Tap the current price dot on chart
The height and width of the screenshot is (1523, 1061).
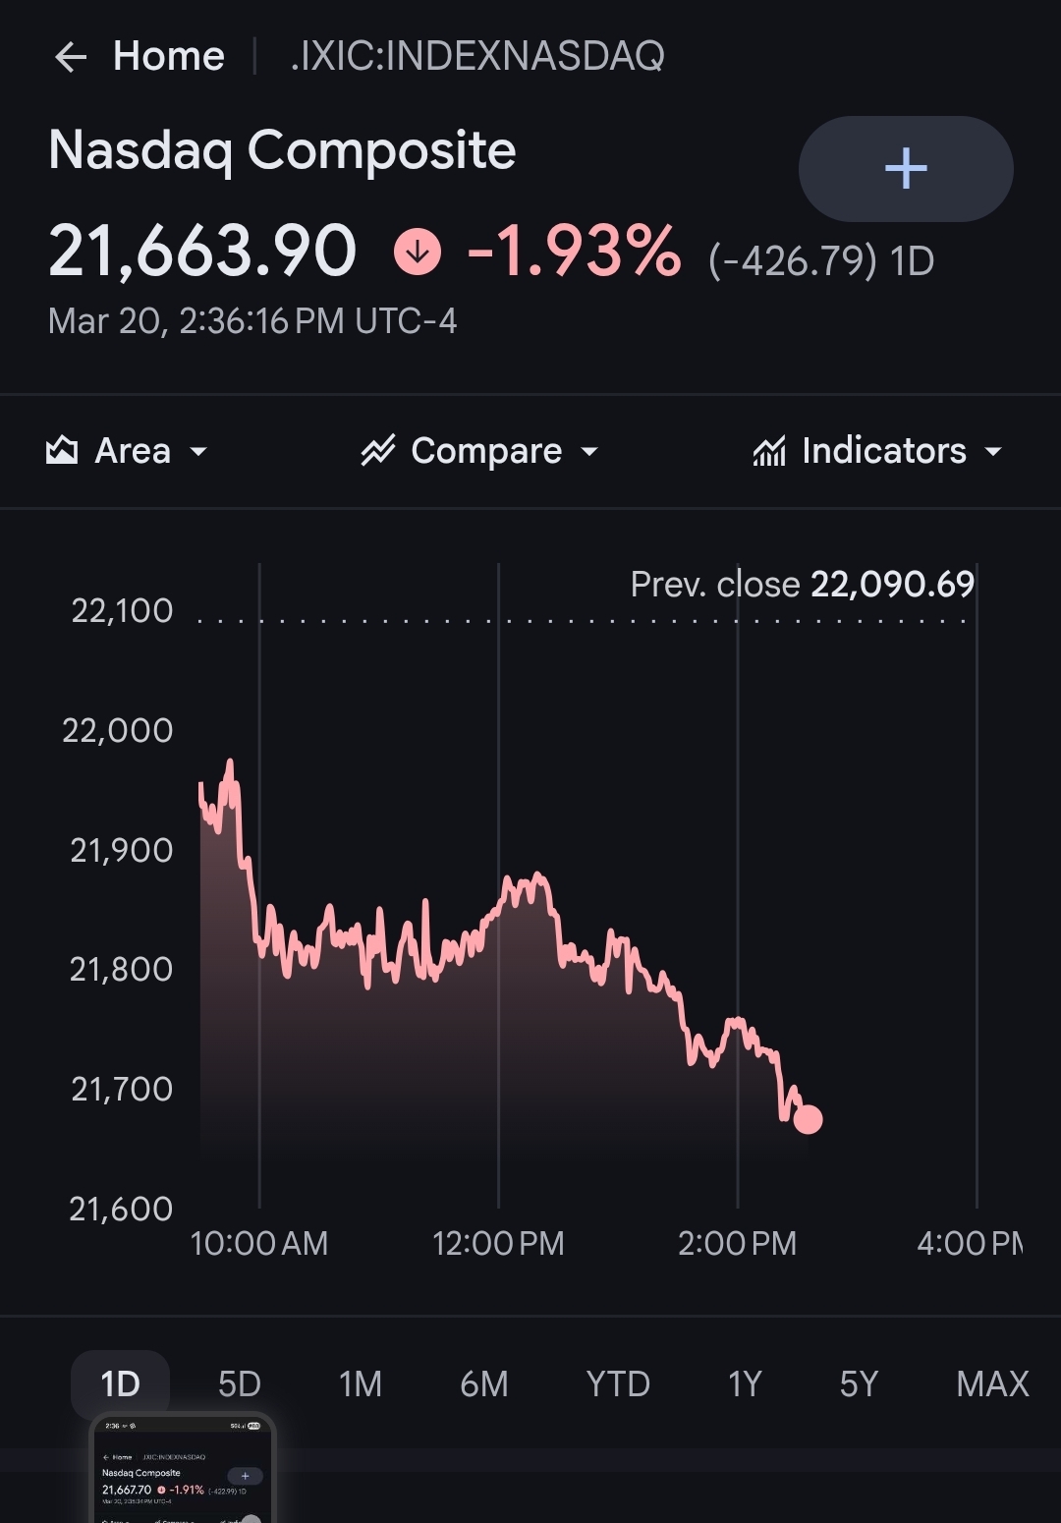coord(808,1119)
